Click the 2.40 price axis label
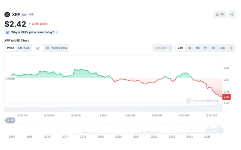 pyautogui.click(x=226, y=103)
